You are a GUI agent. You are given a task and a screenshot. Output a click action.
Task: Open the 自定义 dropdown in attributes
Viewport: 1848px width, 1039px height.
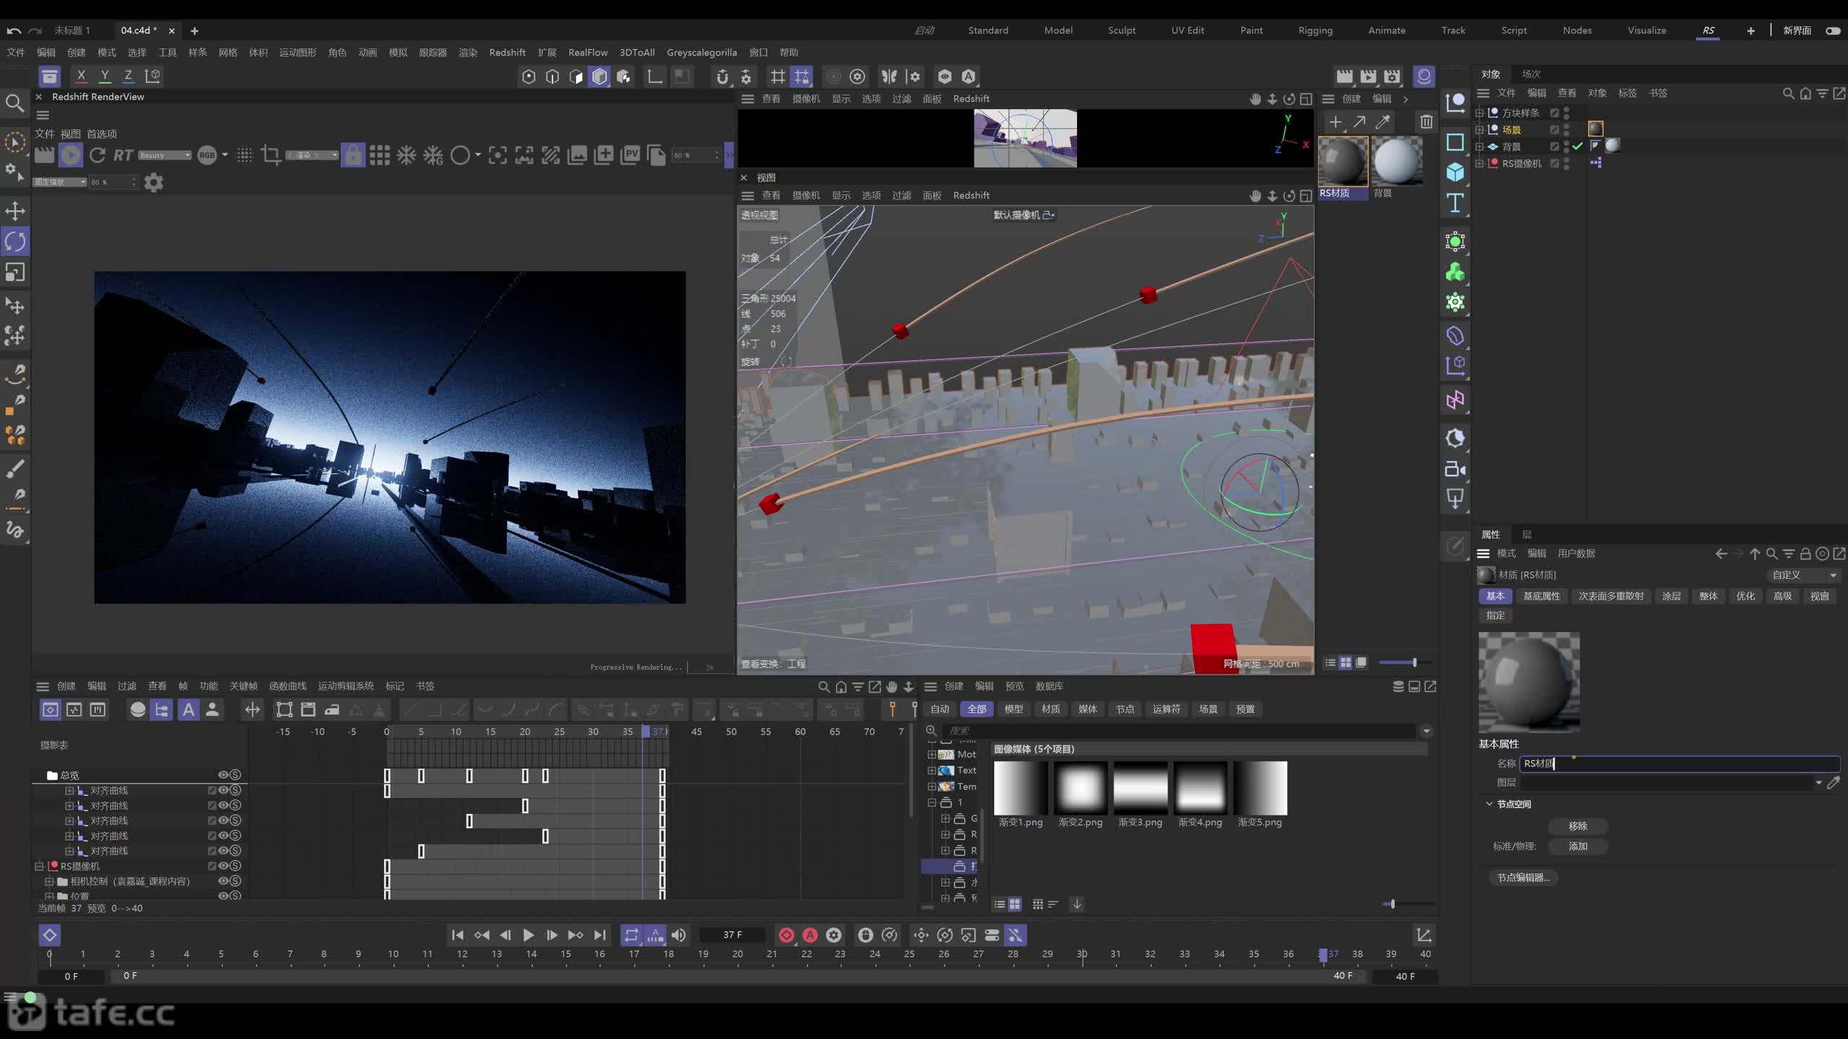[x=1803, y=575]
